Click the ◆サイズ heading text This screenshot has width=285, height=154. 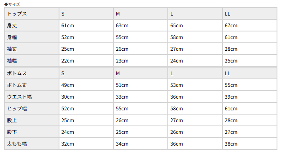click(12, 4)
